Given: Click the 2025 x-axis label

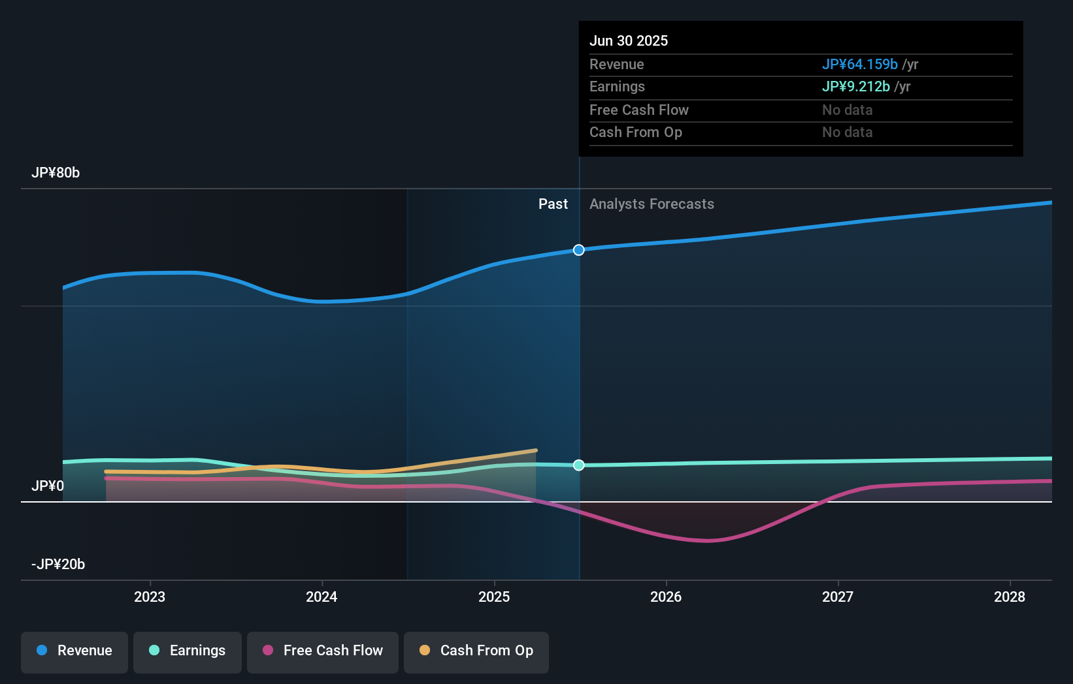Looking at the screenshot, I should point(494,597).
